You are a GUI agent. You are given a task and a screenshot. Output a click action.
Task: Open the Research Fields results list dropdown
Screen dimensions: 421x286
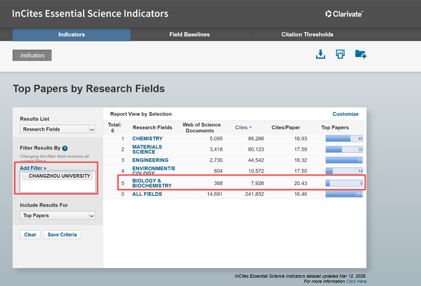pos(57,129)
